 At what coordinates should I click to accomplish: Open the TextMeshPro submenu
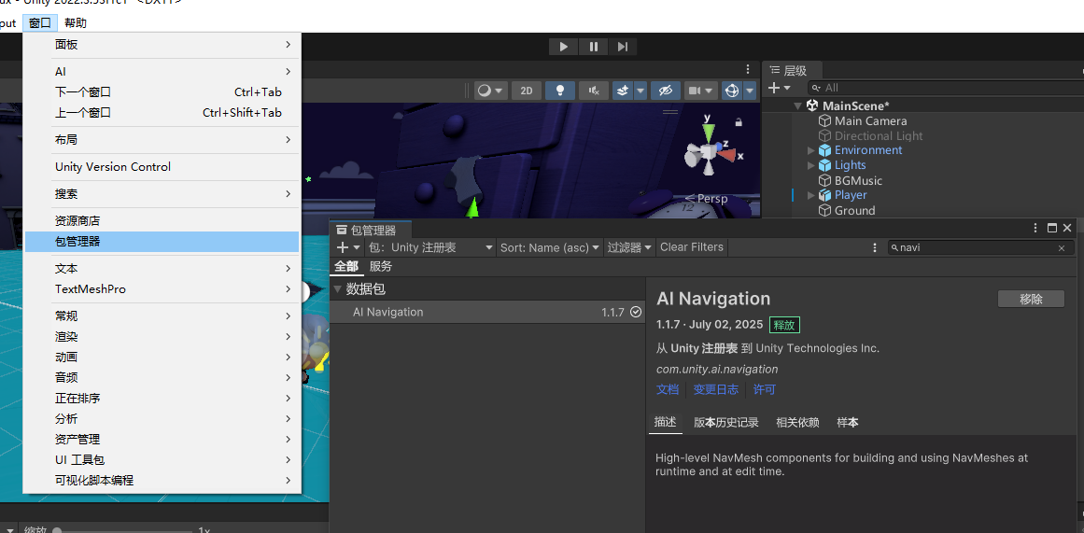[x=162, y=289]
